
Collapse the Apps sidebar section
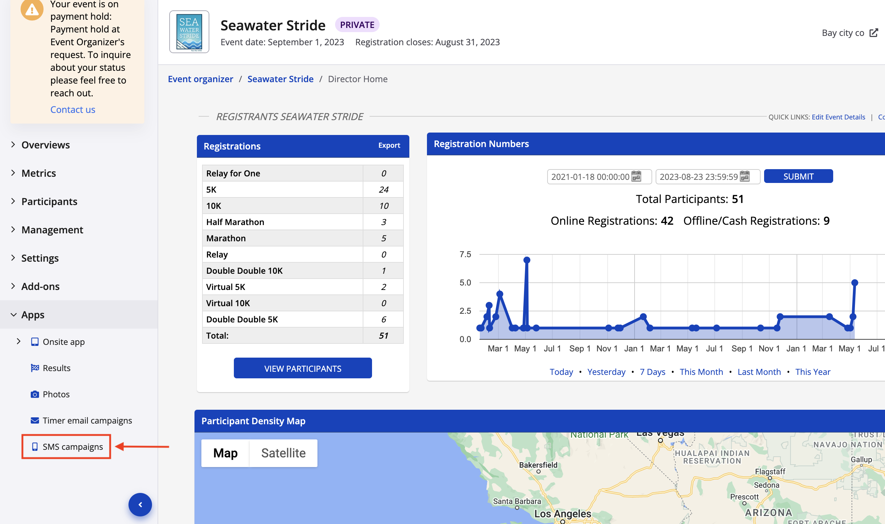click(x=32, y=314)
